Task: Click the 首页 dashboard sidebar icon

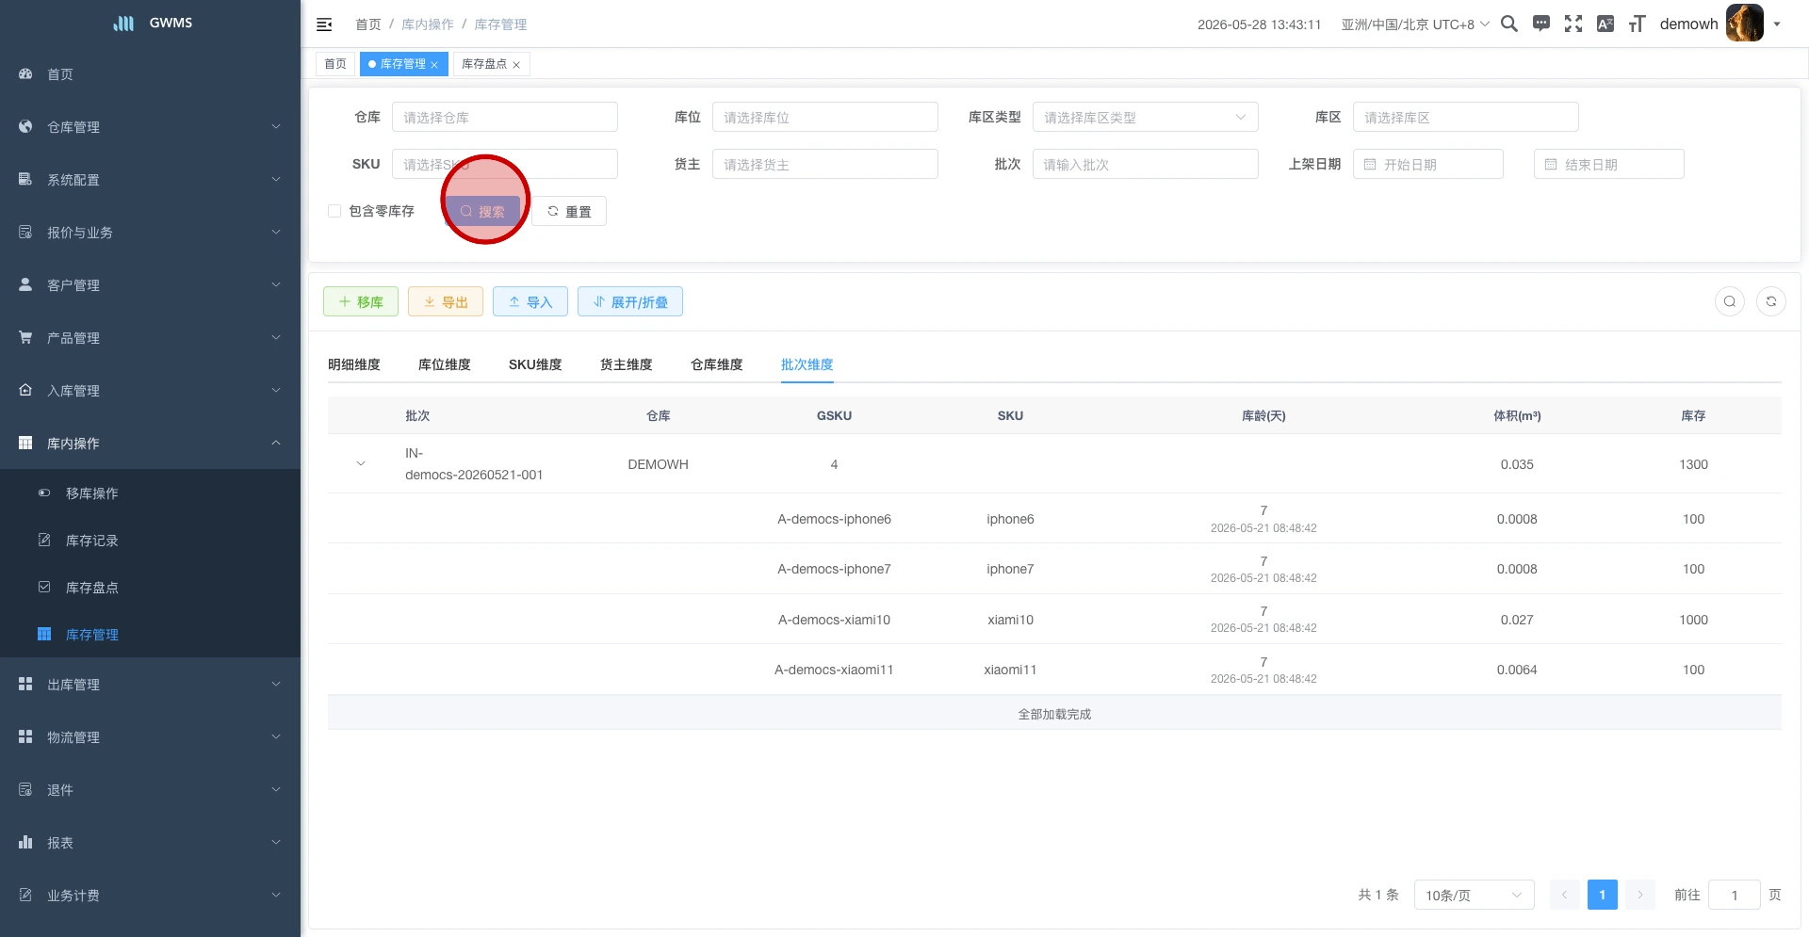Action: 25,73
